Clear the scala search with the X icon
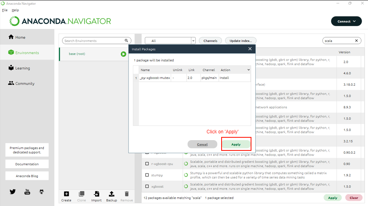 (356, 41)
